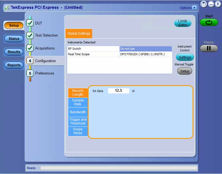Click the Acquisitions step checkmark icon
The width and height of the screenshot is (222, 174).
pos(30,48)
